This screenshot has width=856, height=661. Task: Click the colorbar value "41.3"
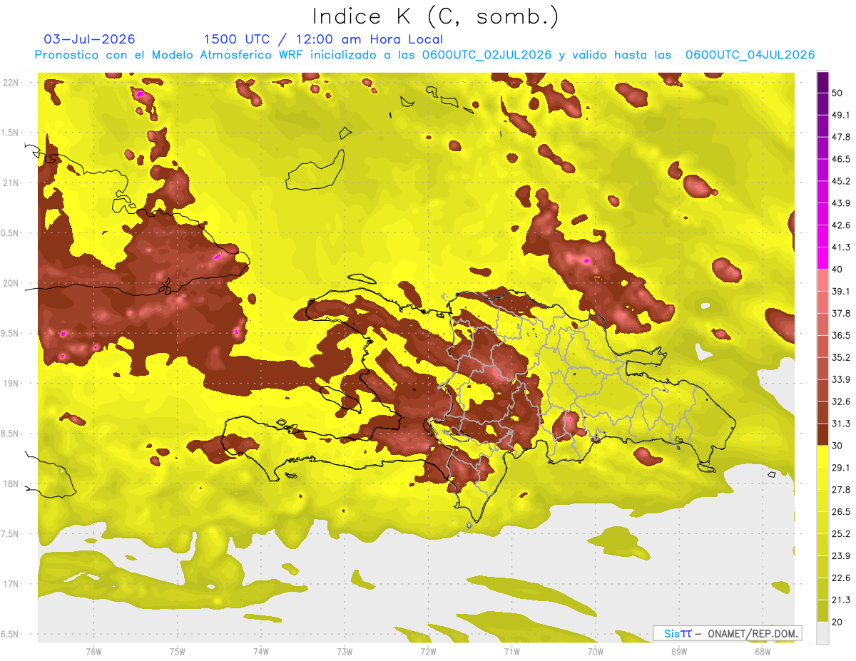(841, 247)
